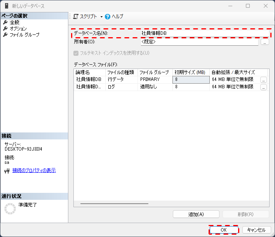Select the ファイル グループ page

[24, 35]
